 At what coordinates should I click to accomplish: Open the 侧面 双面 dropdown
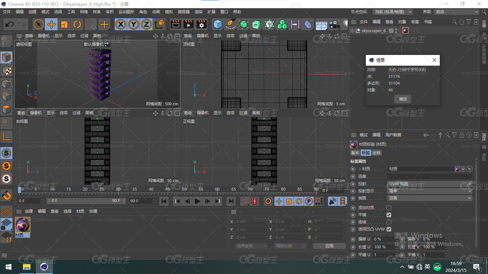[430, 198]
